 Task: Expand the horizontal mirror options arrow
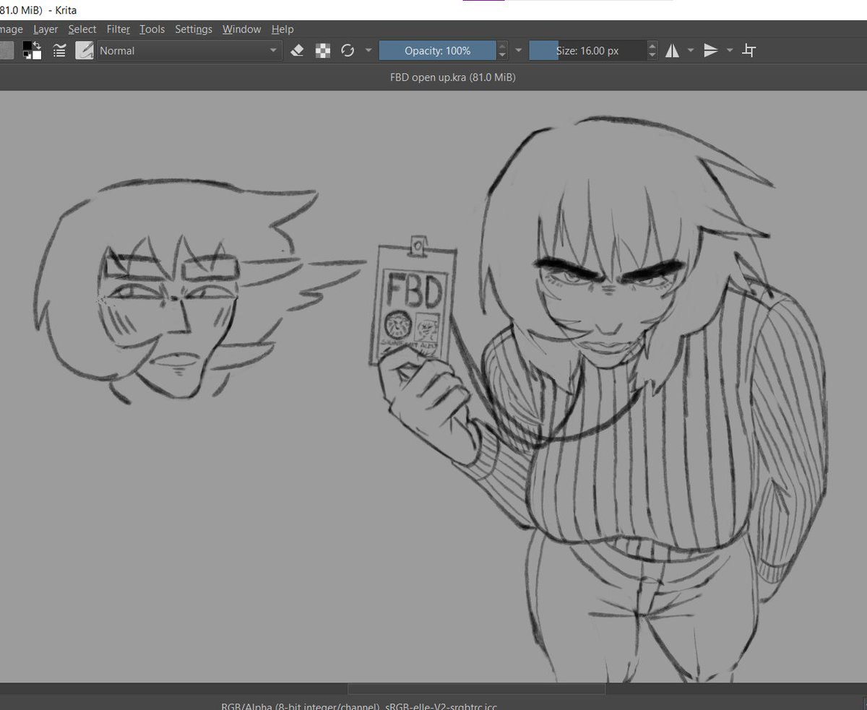pos(690,51)
